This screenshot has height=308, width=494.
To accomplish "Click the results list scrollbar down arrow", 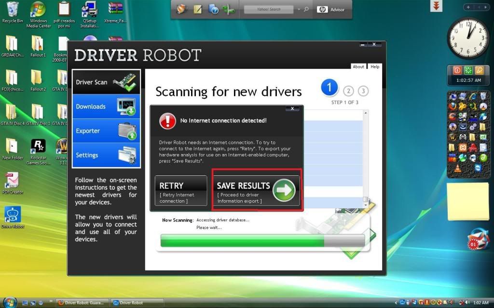I will click(366, 205).
